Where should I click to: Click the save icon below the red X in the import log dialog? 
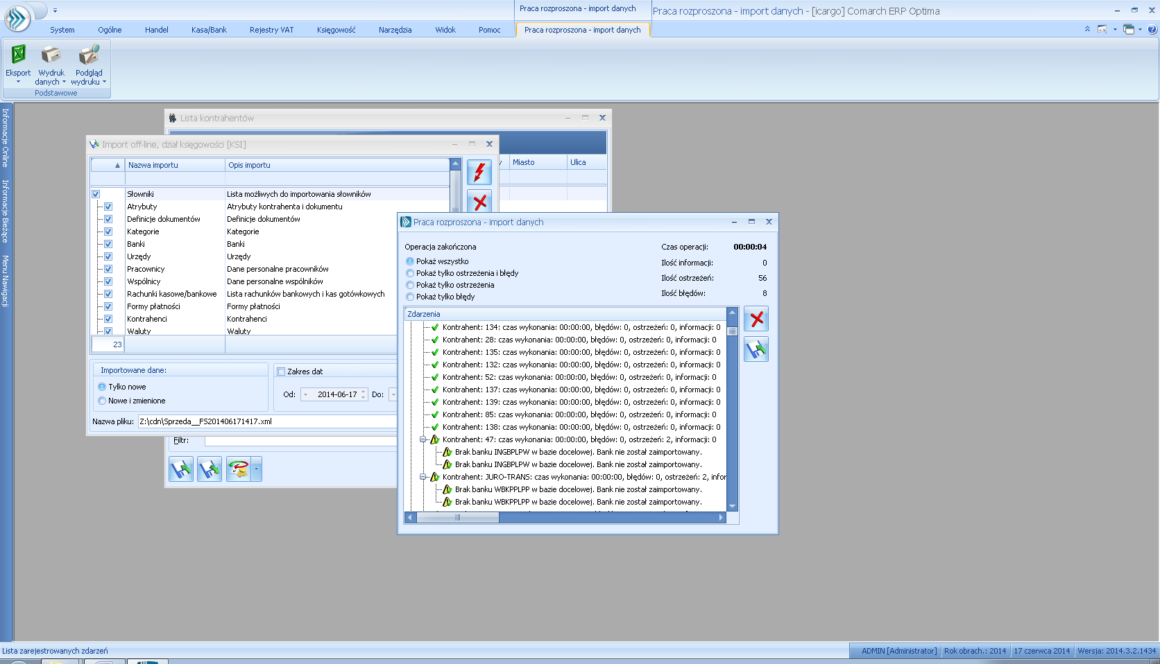pos(756,349)
